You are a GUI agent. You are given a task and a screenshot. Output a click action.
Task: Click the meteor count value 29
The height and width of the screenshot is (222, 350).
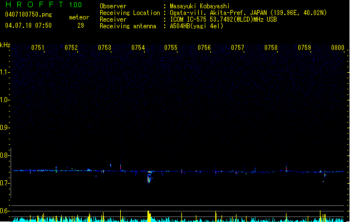pyautogui.click(x=81, y=26)
